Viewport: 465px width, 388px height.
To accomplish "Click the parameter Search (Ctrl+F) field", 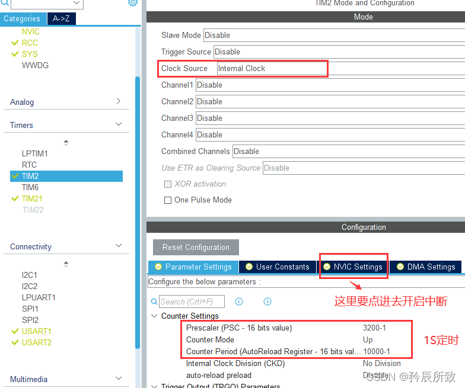I will click(192, 302).
